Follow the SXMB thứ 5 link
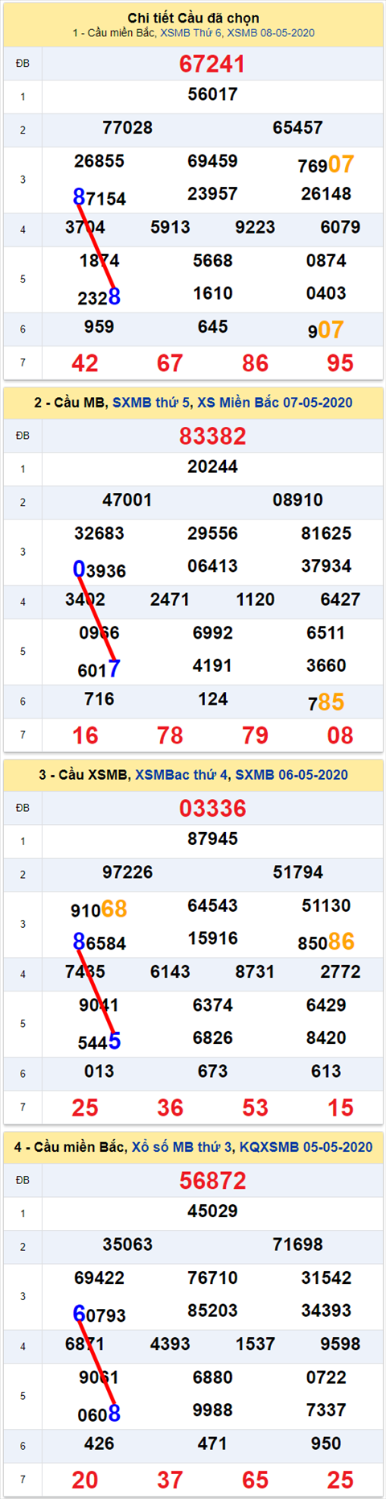The height and width of the screenshot is (1499, 386). click(150, 403)
